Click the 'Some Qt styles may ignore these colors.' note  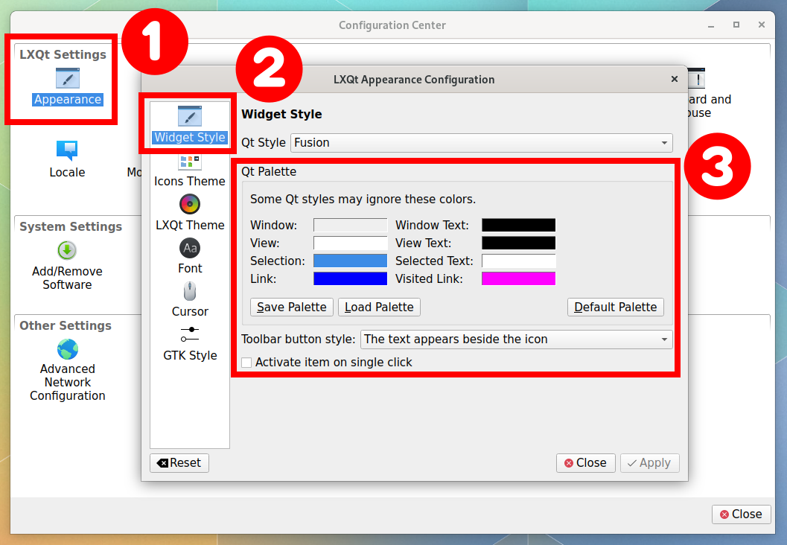363,200
